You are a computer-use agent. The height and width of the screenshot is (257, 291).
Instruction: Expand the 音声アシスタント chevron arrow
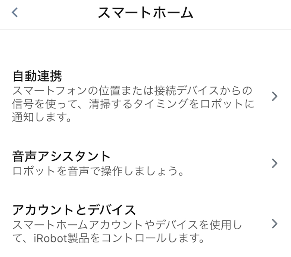[x=275, y=163]
